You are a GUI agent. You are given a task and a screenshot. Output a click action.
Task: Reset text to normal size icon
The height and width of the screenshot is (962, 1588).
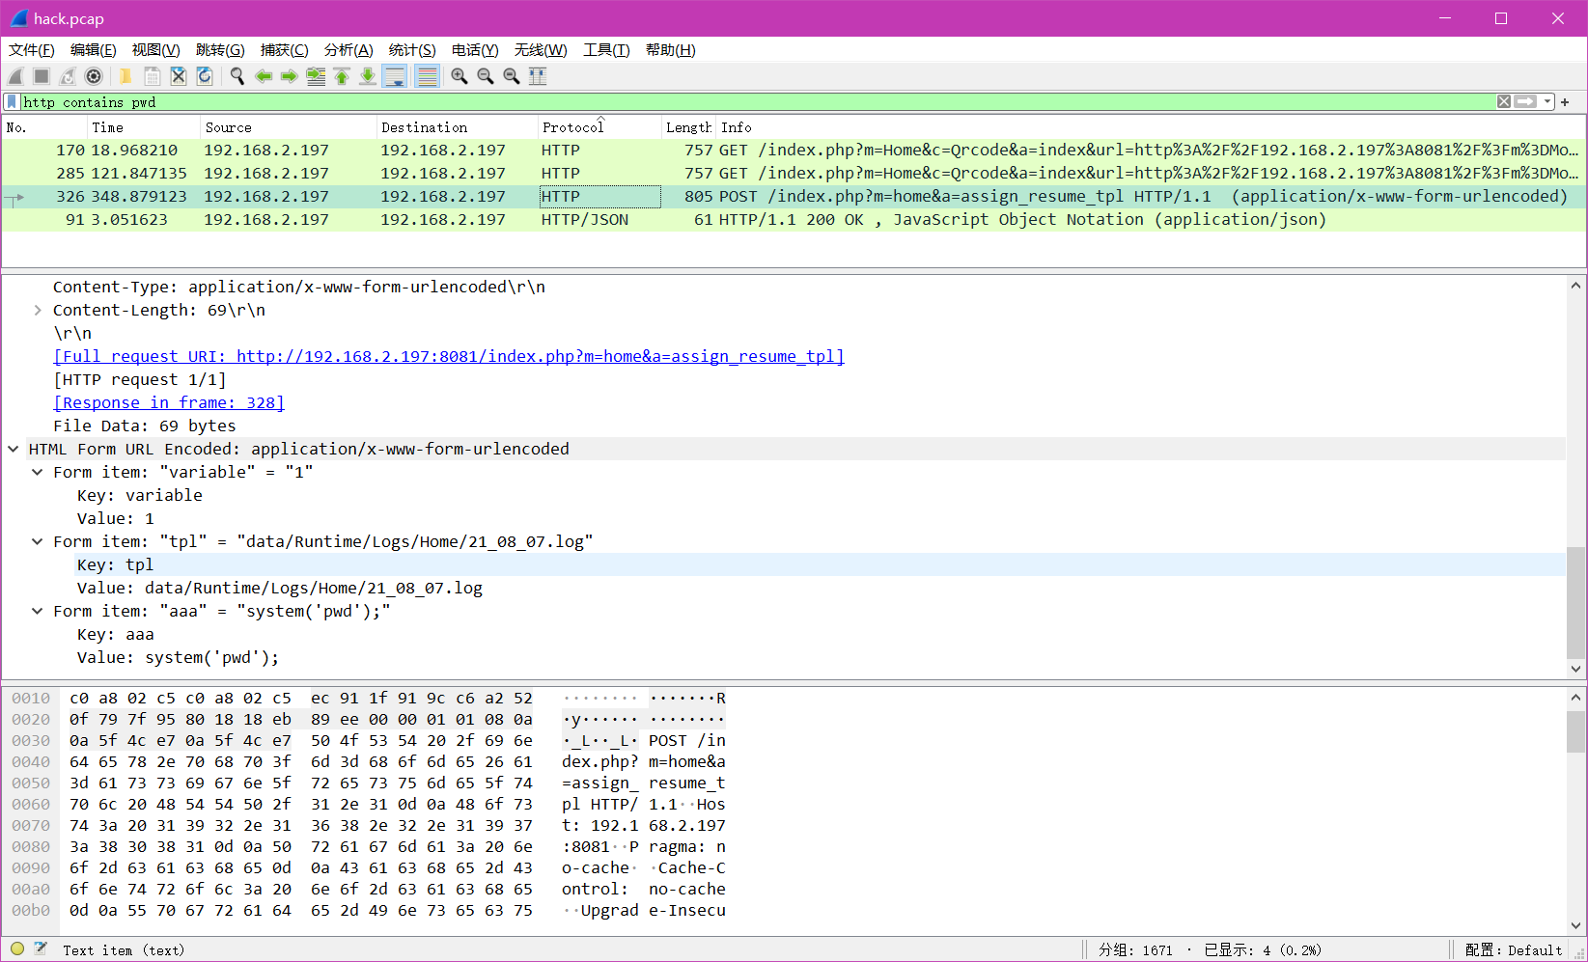[512, 76]
